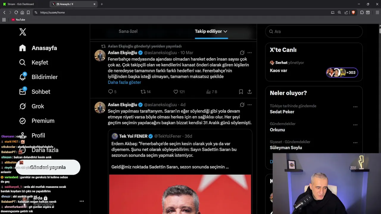Click the address bar URL
Image resolution: width=381 pixels, height=214 pixels.
[52, 12]
